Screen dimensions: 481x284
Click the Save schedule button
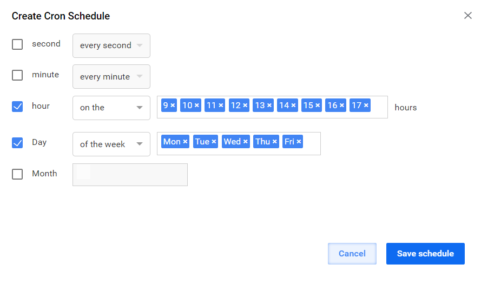point(425,254)
